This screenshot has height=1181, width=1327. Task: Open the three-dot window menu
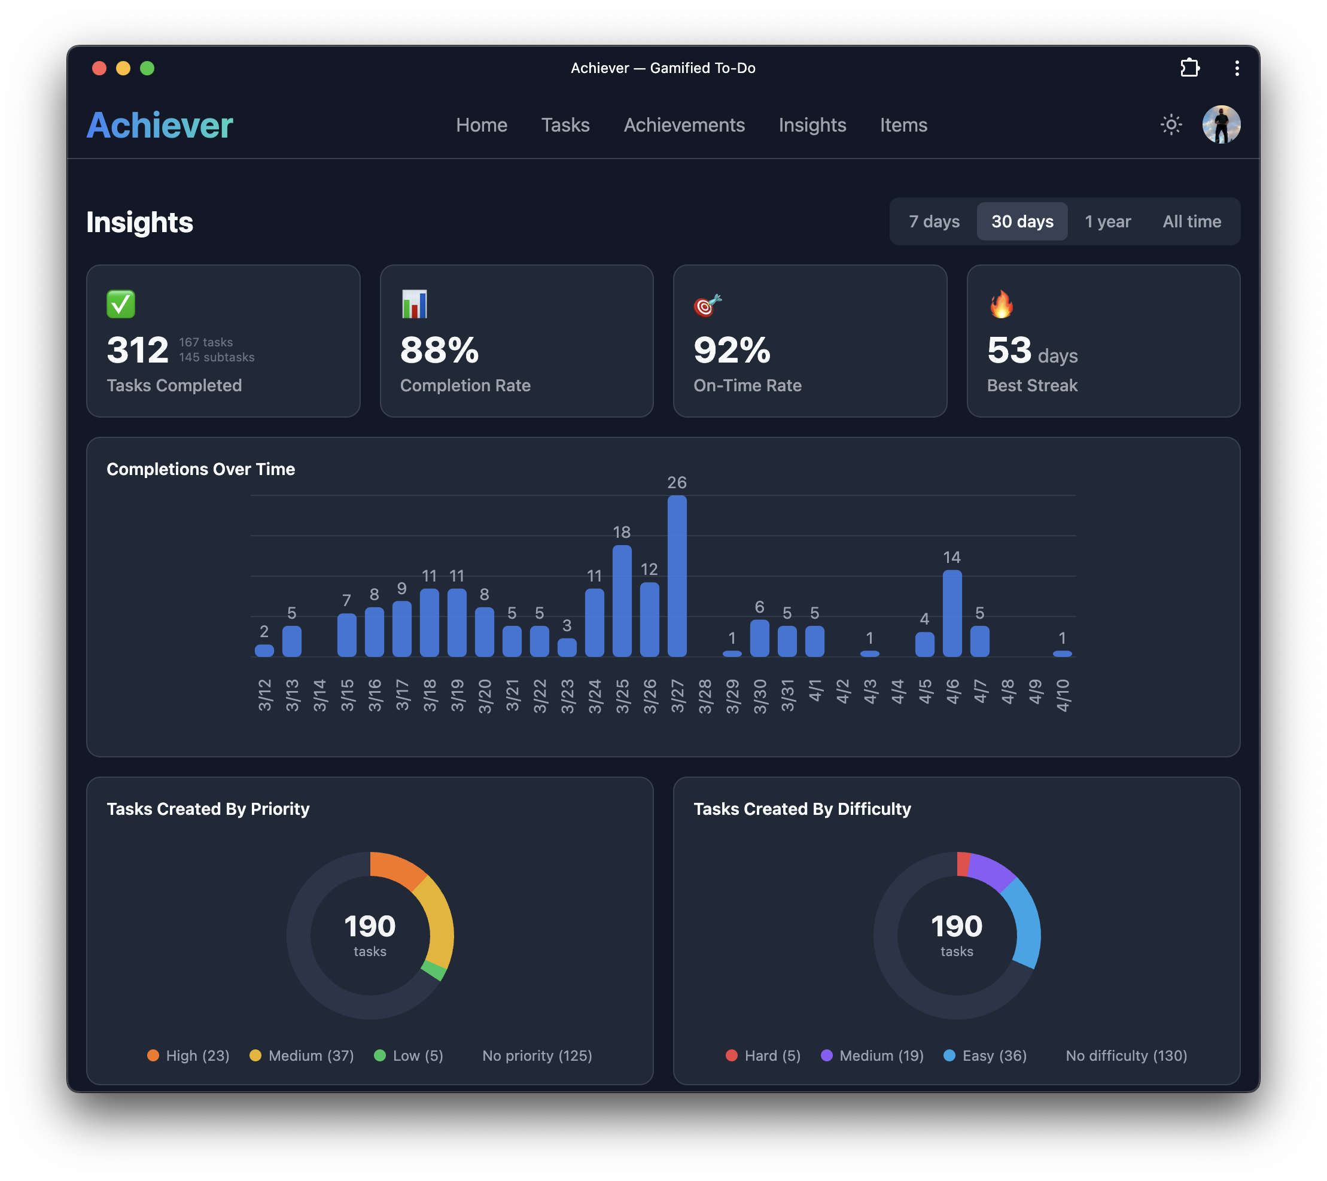coord(1237,68)
